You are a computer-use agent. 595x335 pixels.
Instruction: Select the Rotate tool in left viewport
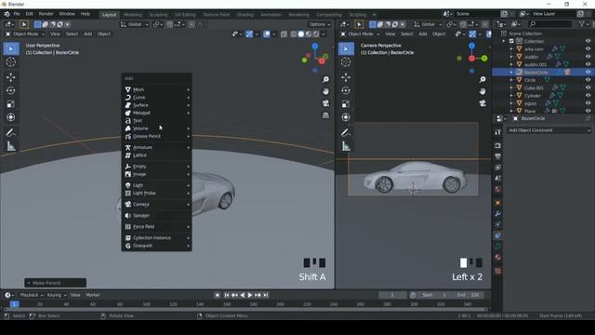tap(10, 90)
